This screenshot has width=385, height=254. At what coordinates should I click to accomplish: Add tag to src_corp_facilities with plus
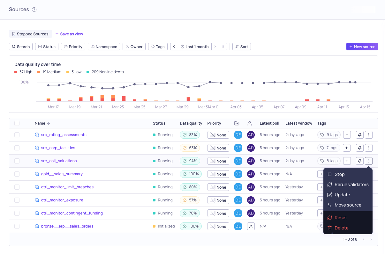click(347, 148)
